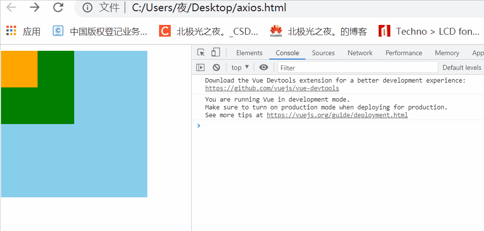Go forward with the browser forward arrow
The image size is (484, 231).
pyautogui.click(x=35, y=7)
